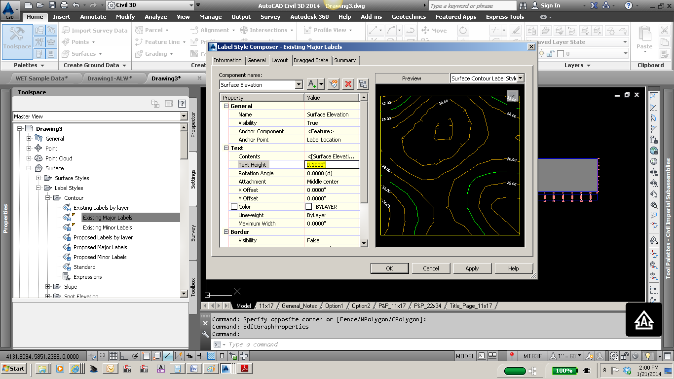Collapse the General property group
Image resolution: width=674 pixels, height=379 pixels.
[226, 106]
